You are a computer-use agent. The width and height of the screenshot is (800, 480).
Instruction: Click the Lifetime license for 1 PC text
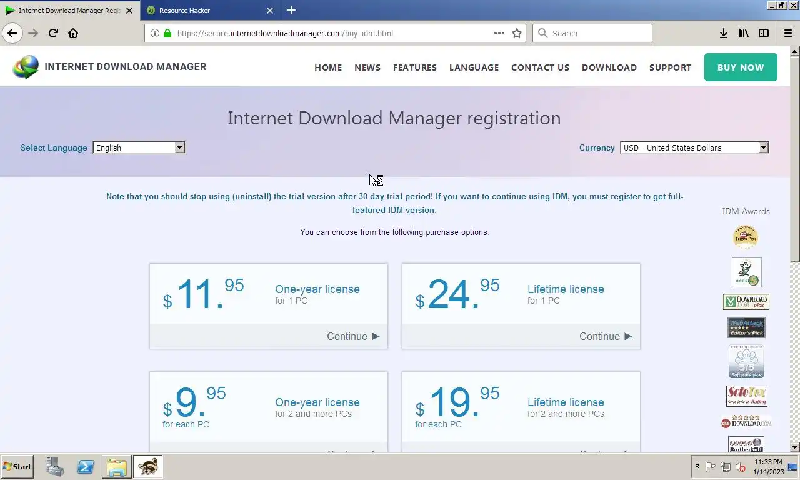tap(566, 294)
